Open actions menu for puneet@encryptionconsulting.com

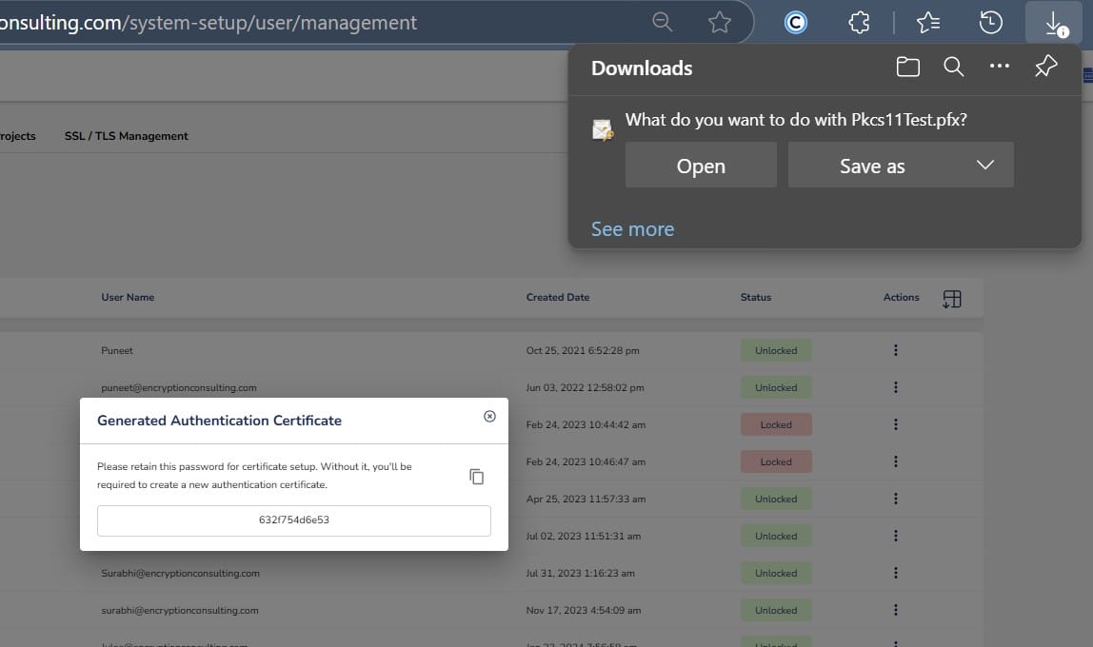[x=896, y=387]
